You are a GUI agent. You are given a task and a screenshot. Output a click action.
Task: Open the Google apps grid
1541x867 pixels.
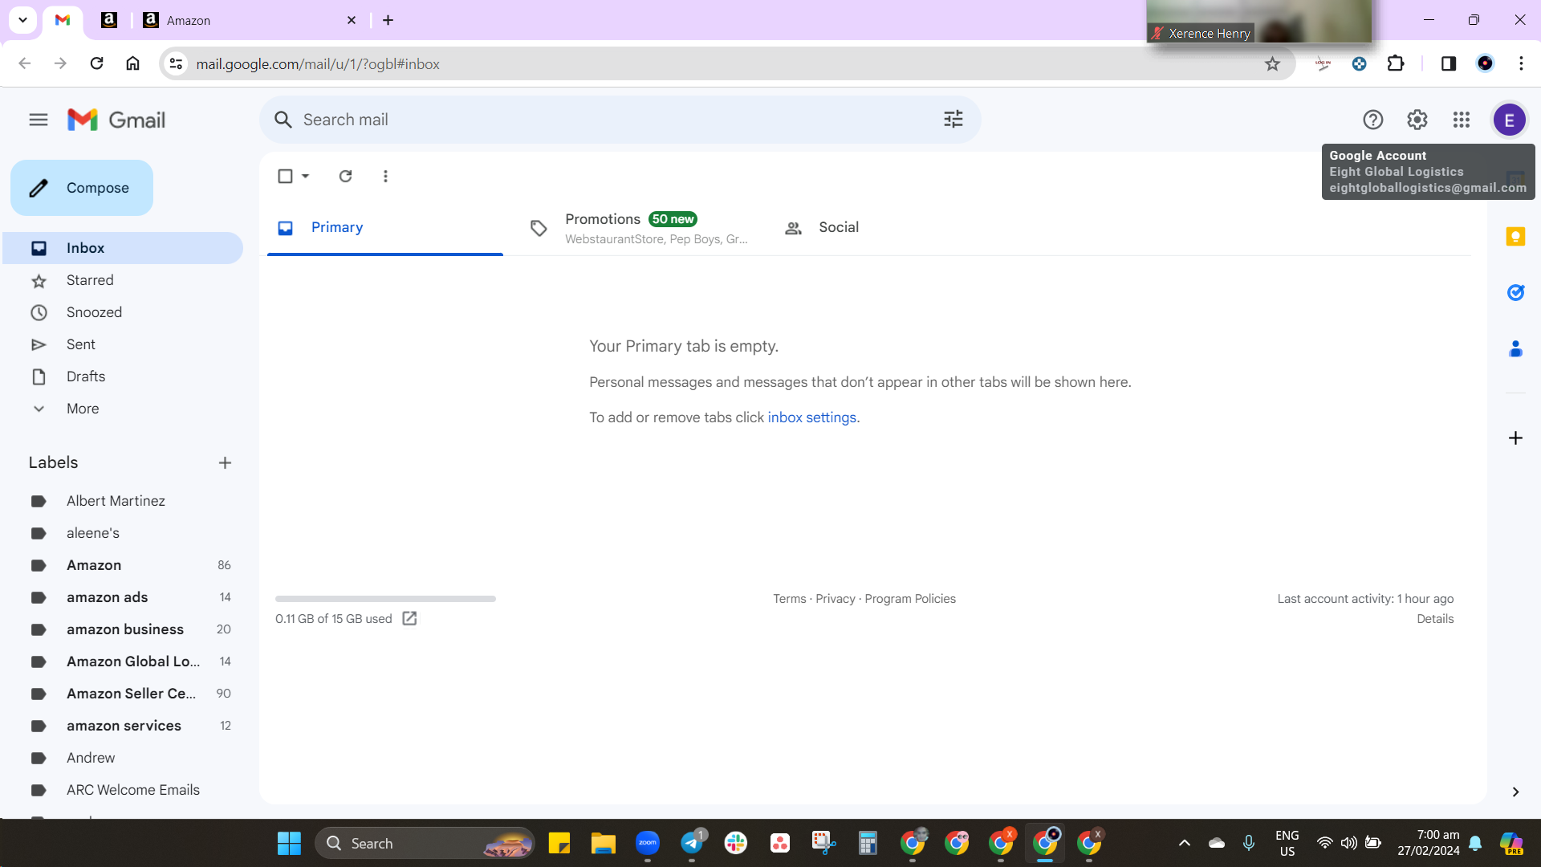1461,120
